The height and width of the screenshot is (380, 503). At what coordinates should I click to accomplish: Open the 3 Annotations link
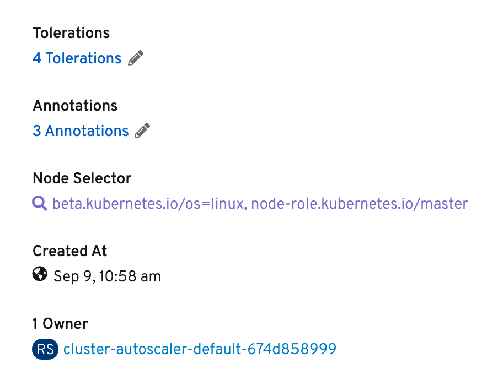(x=81, y=131)
